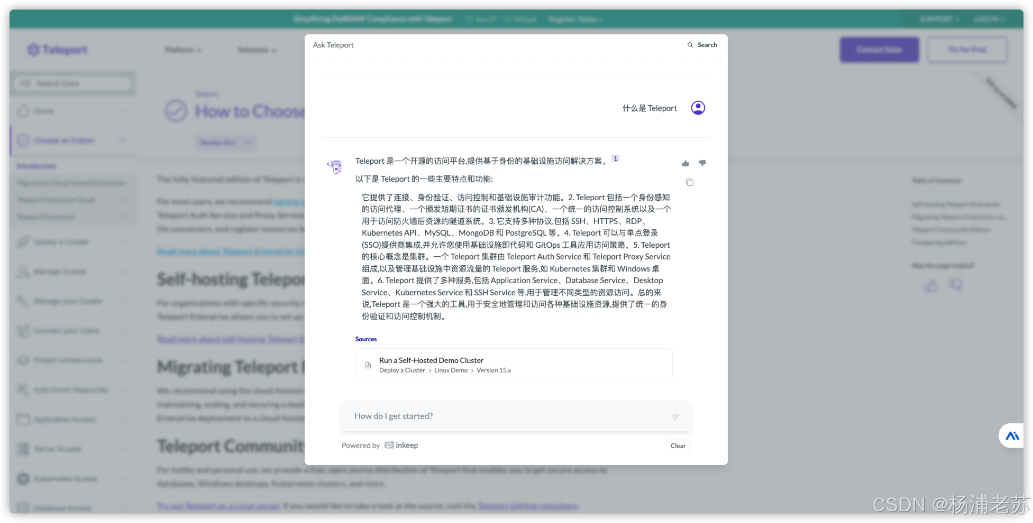Click the Contact Sales button

click(880, 50)
